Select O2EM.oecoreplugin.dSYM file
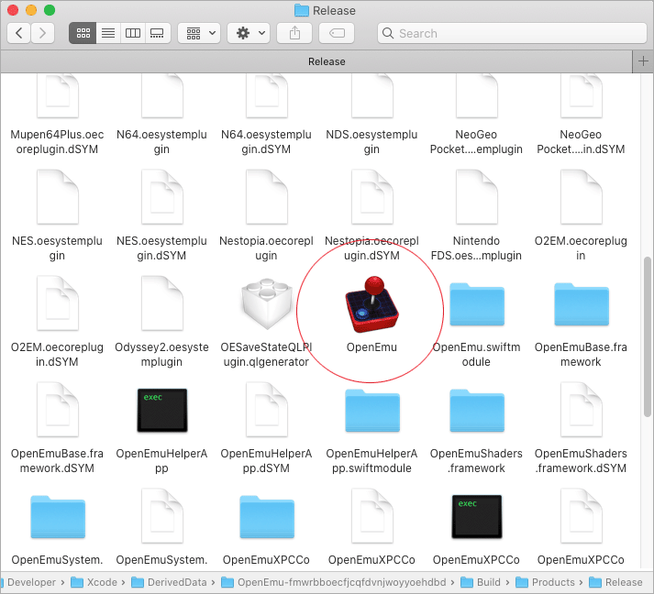Image resolution: width=654 pixels, height=594 pixels. [58, 303]
